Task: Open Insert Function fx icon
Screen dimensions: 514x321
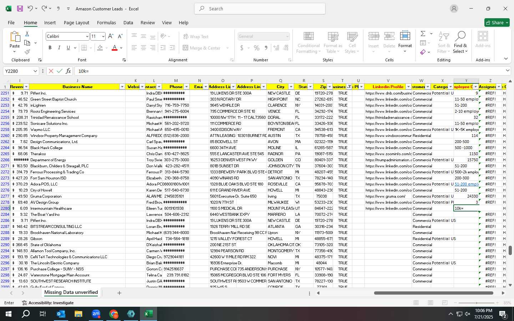Action: [x=69, y=71]
